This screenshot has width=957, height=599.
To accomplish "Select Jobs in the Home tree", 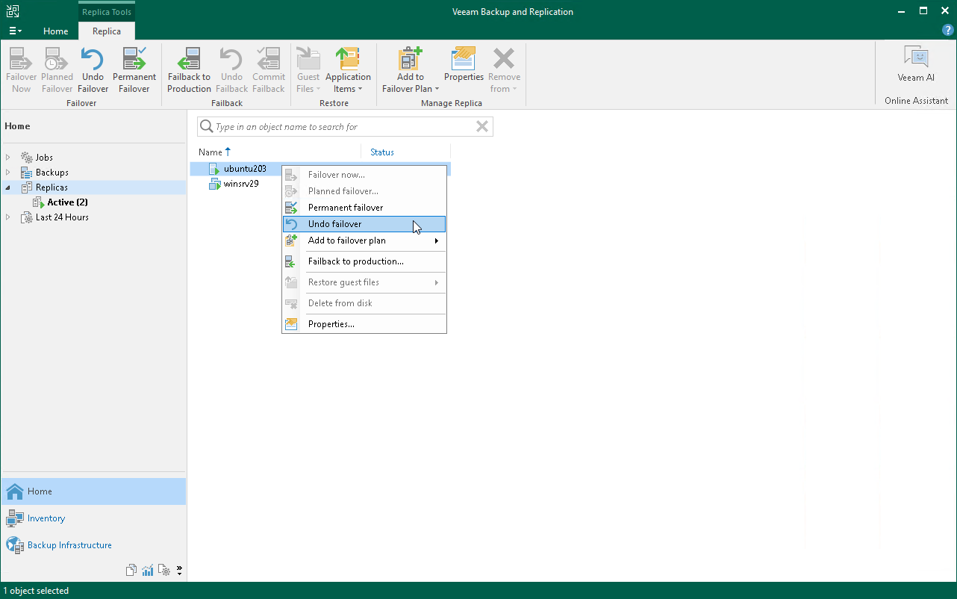I will click(x=44, y=158).
